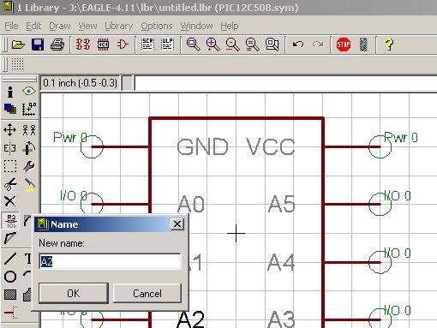This screenshot has width=437, height=328.
Task: Redraw the view with the equals magnifier
Action: tap(253, 45)
